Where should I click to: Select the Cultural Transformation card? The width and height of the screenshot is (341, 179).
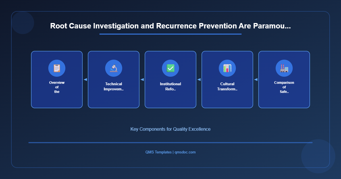(x=227, y=80)
